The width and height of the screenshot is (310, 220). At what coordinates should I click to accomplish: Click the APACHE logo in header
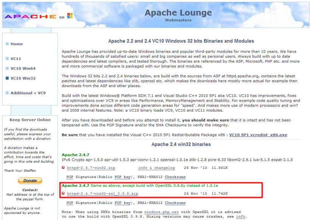coord(31,16)
